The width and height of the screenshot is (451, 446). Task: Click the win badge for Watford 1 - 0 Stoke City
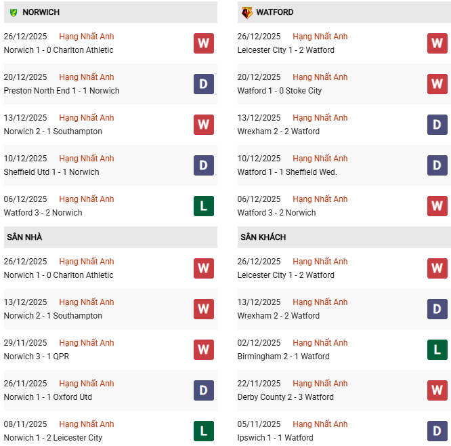(437, 84)
